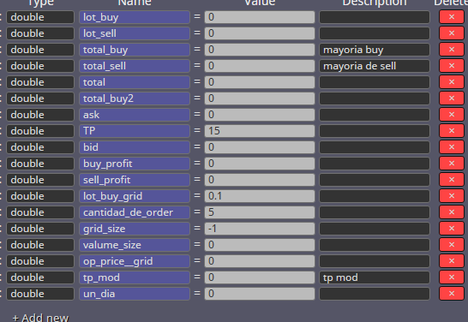
Task: Add a description for grid_size
Action: pos(375,229)
